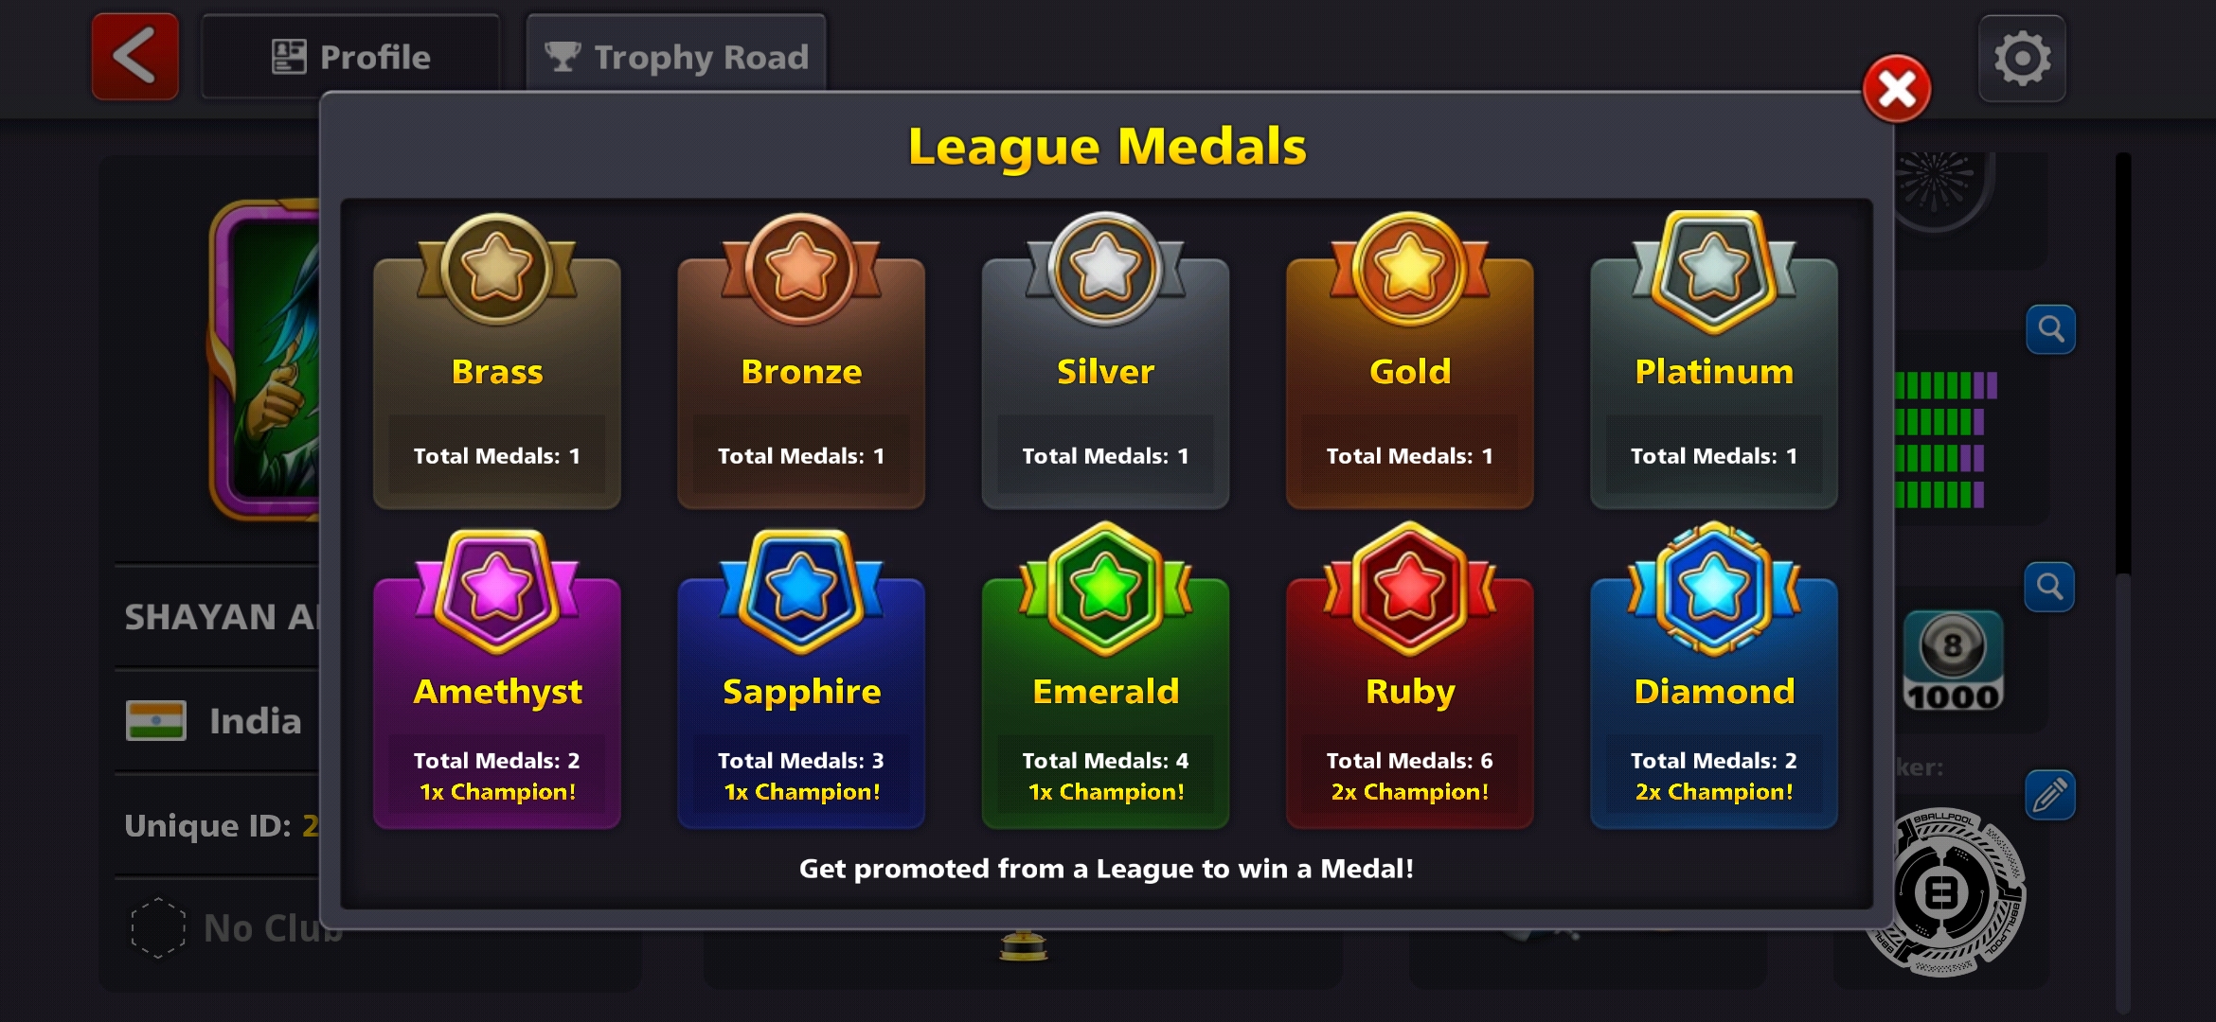The image size is (2216, 1022).
Task: Tap the Emerald medal badge icon
Action: click(x=1105, y=589)
